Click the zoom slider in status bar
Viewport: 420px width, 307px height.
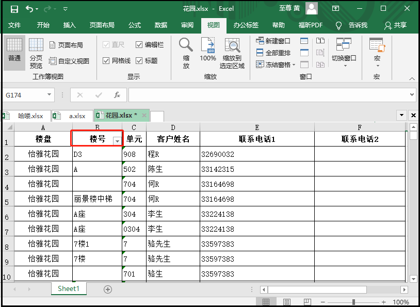(353, 302)
